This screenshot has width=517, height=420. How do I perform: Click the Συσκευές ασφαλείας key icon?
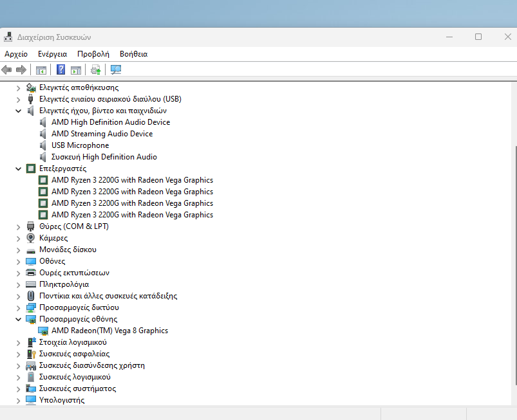coord(32,354)
